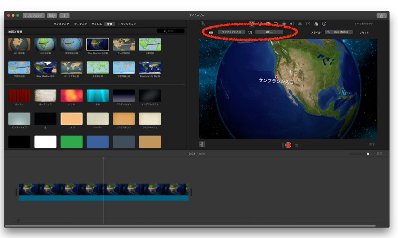The width and height of the screenshot is (398, 238).
Task: Choose the 水中 underwater background
Action: 98,96
